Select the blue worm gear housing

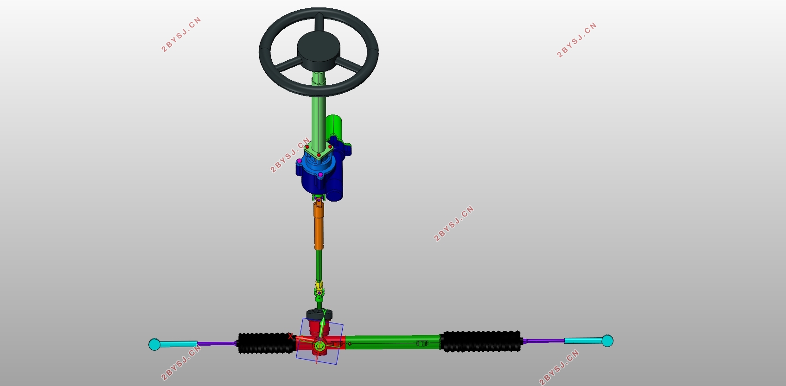(x=323, y=172)
